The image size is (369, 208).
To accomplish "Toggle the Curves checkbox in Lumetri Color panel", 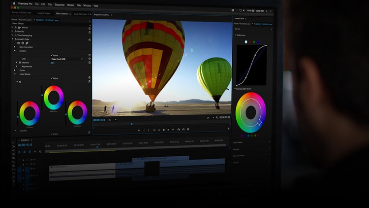I will point(272,29).
